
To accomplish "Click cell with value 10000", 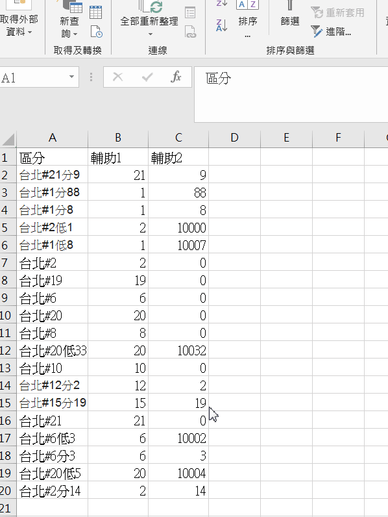I will coord(178,227).
